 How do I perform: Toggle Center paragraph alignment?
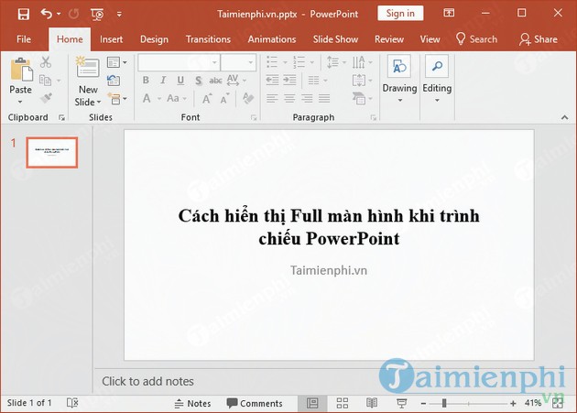tap(289, 98)
